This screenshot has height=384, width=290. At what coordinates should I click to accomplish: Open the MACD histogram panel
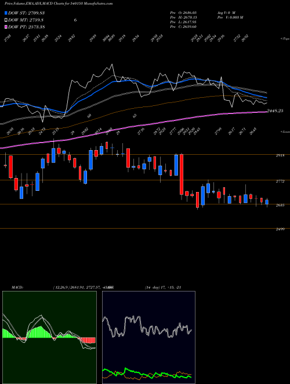click(49, 337)
